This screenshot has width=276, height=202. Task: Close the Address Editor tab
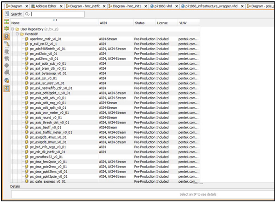tap(61, 6)
